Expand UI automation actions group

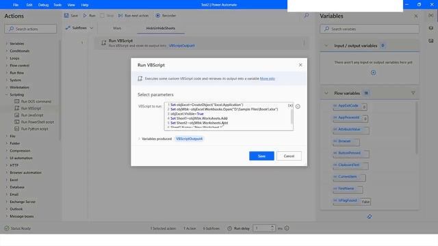coord(7,158)
